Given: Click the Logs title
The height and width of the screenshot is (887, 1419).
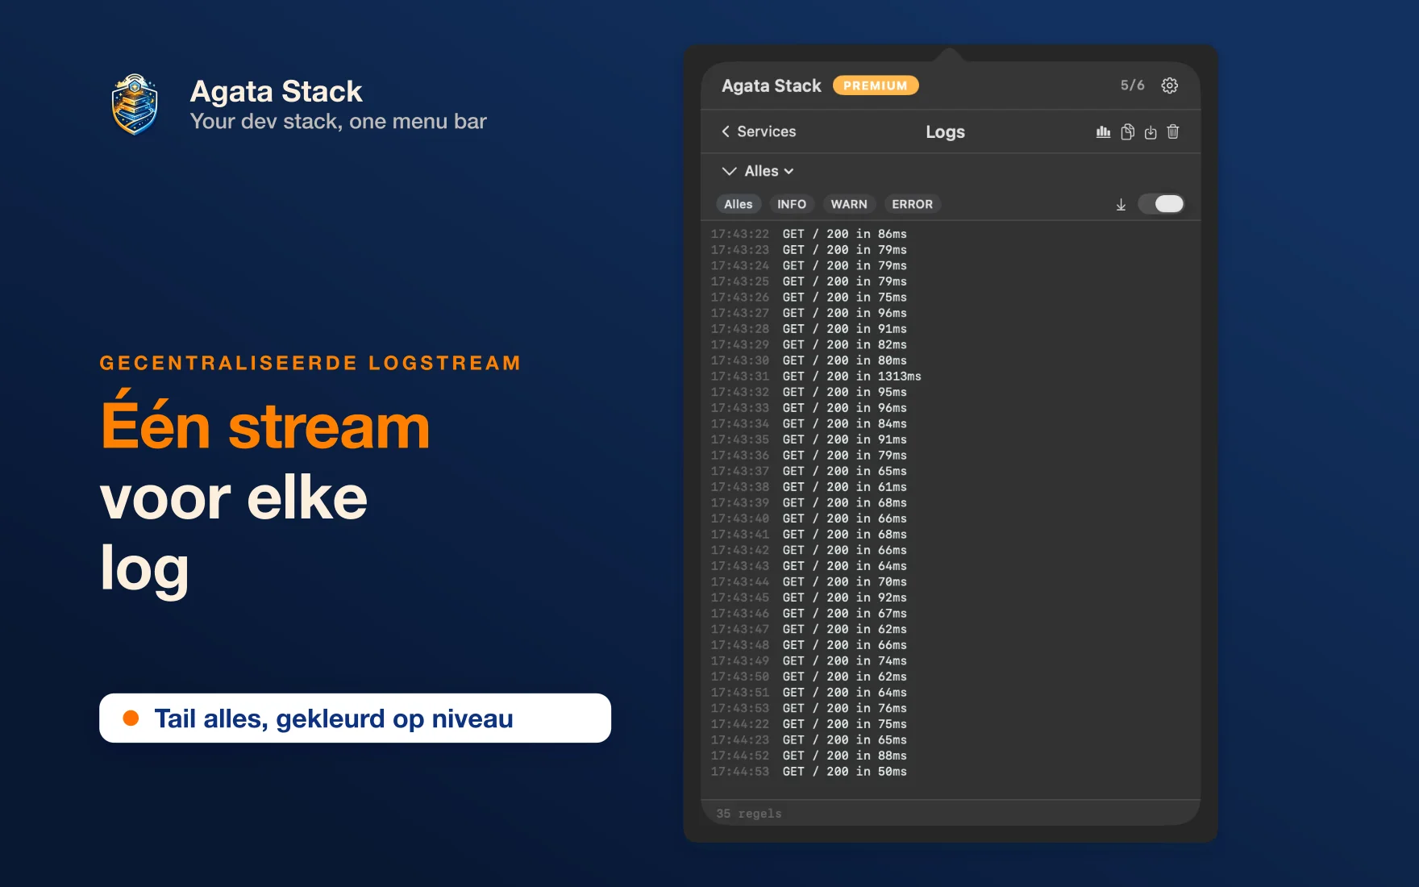Looking at the screenshot, I should tap(945, 131).
